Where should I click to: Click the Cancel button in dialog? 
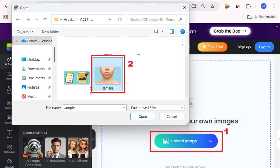[171, 117]
